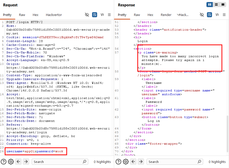The width and height of the screenshot is (229, 168).
Task: Select top-bottom split layout icon
Action: pos(216,5)
